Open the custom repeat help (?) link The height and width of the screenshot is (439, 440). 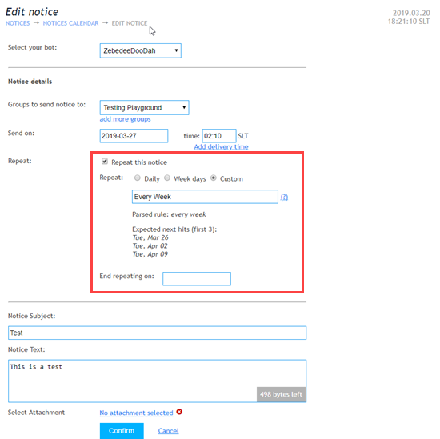coord(284,197)
